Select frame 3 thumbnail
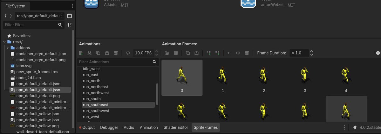 point(305,78)
